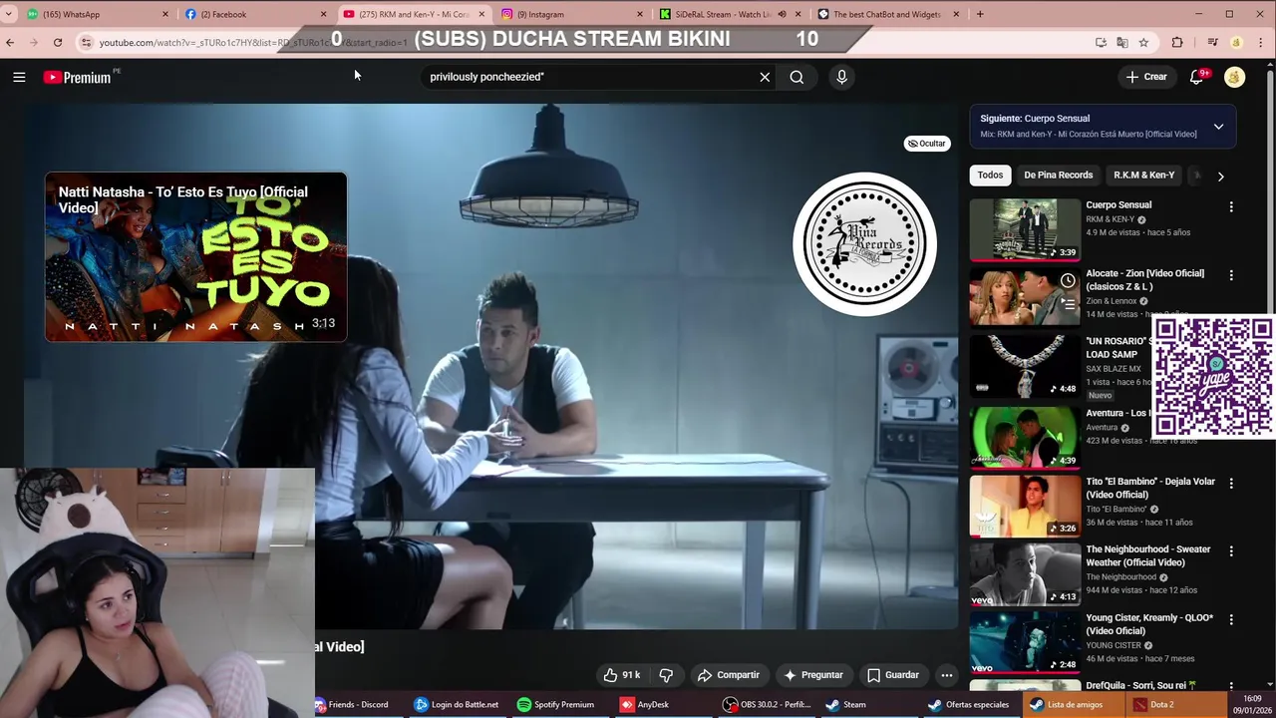The image size is (1276, 718).
Task: Share the video via Compartir
Action: pyautogui.click(x=729, y=675)
